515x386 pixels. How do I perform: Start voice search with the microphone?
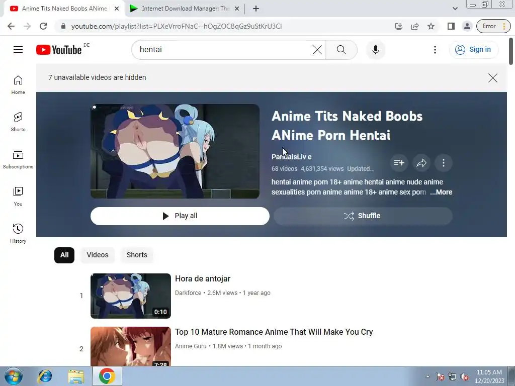[x=375, y=50]
